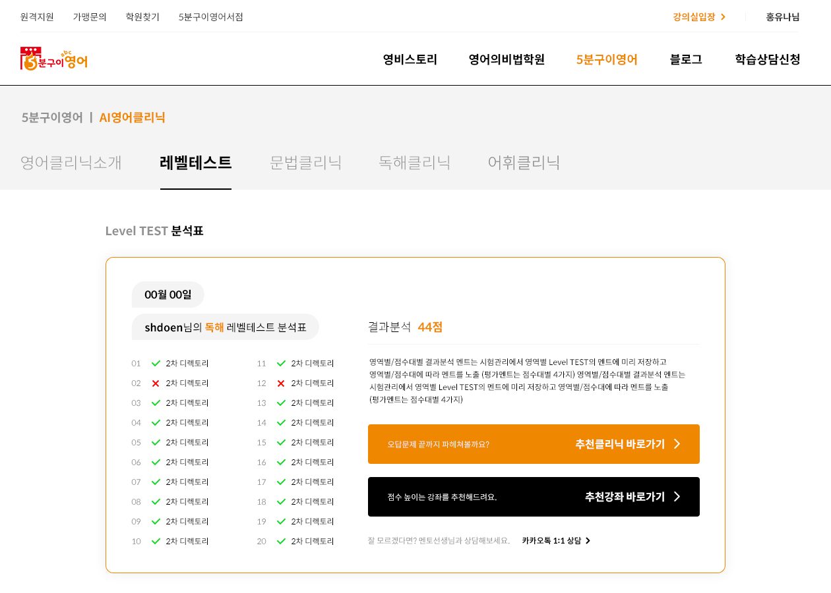This screenshot has width=831, height=593.
Task: Click the green check icon on question 19
Action: pos(282,521)
